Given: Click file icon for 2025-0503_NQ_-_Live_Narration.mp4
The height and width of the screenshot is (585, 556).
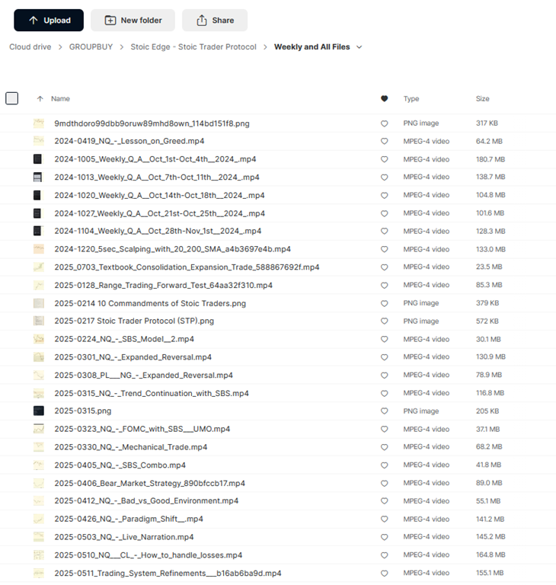Looking at the screenshot, I should [38, 537].
